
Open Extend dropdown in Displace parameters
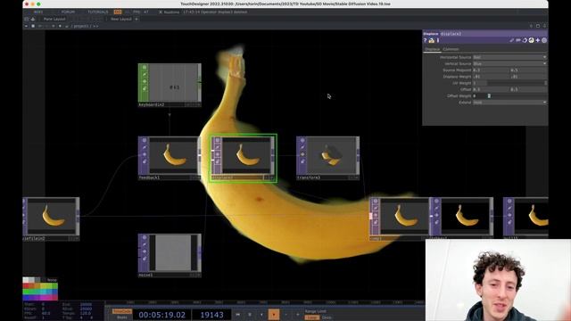509,103
